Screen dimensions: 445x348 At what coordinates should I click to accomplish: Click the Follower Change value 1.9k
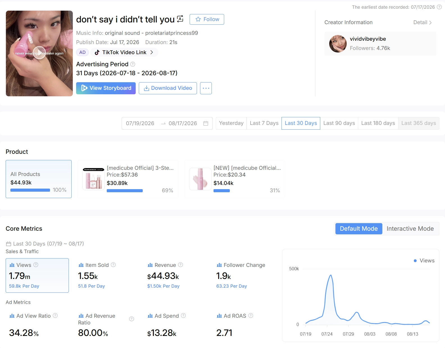224,276
